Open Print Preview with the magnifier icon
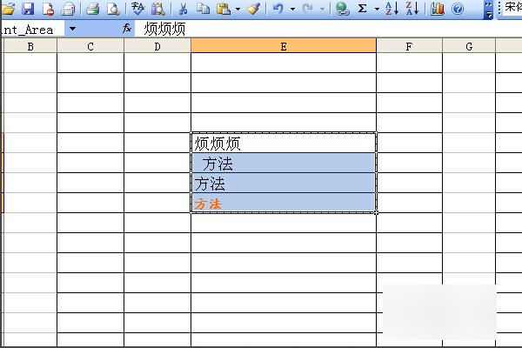522x348 pixels. click(113, 9)
